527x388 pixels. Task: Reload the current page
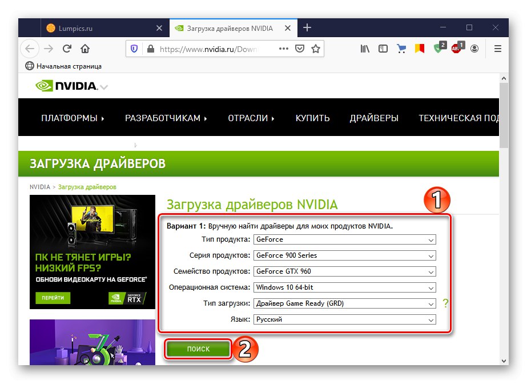click(x=67, y=49)
